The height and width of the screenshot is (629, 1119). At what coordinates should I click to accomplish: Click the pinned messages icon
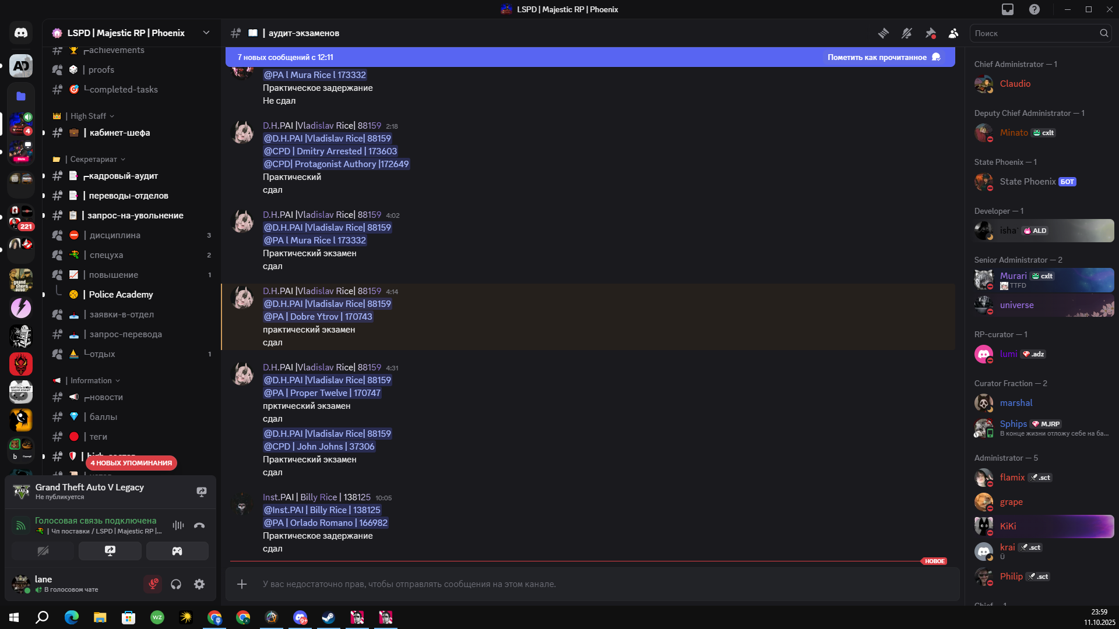tap(930, 33)
